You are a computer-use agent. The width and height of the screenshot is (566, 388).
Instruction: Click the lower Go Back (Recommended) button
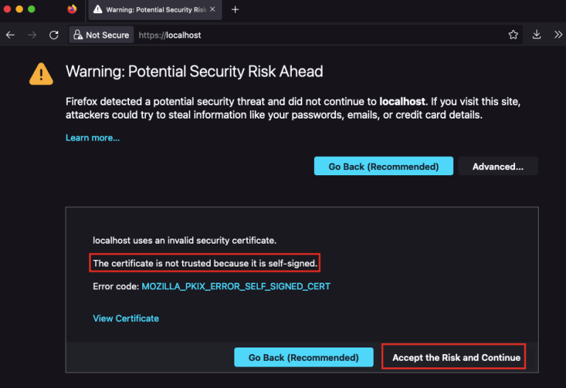pos(304,357)
